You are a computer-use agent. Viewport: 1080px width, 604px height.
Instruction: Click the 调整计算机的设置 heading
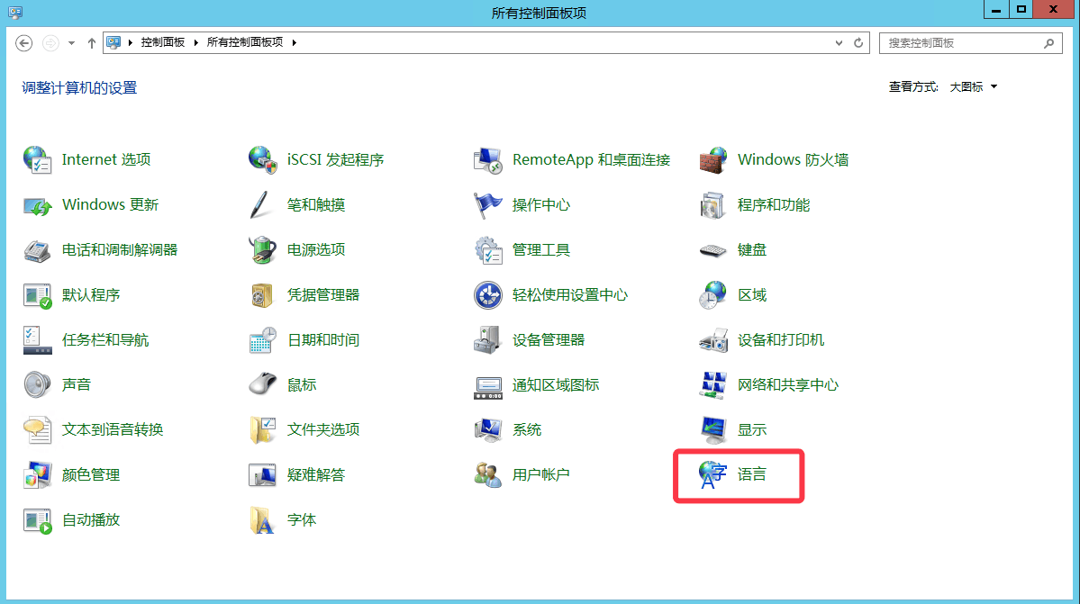[x=79, y=88]
